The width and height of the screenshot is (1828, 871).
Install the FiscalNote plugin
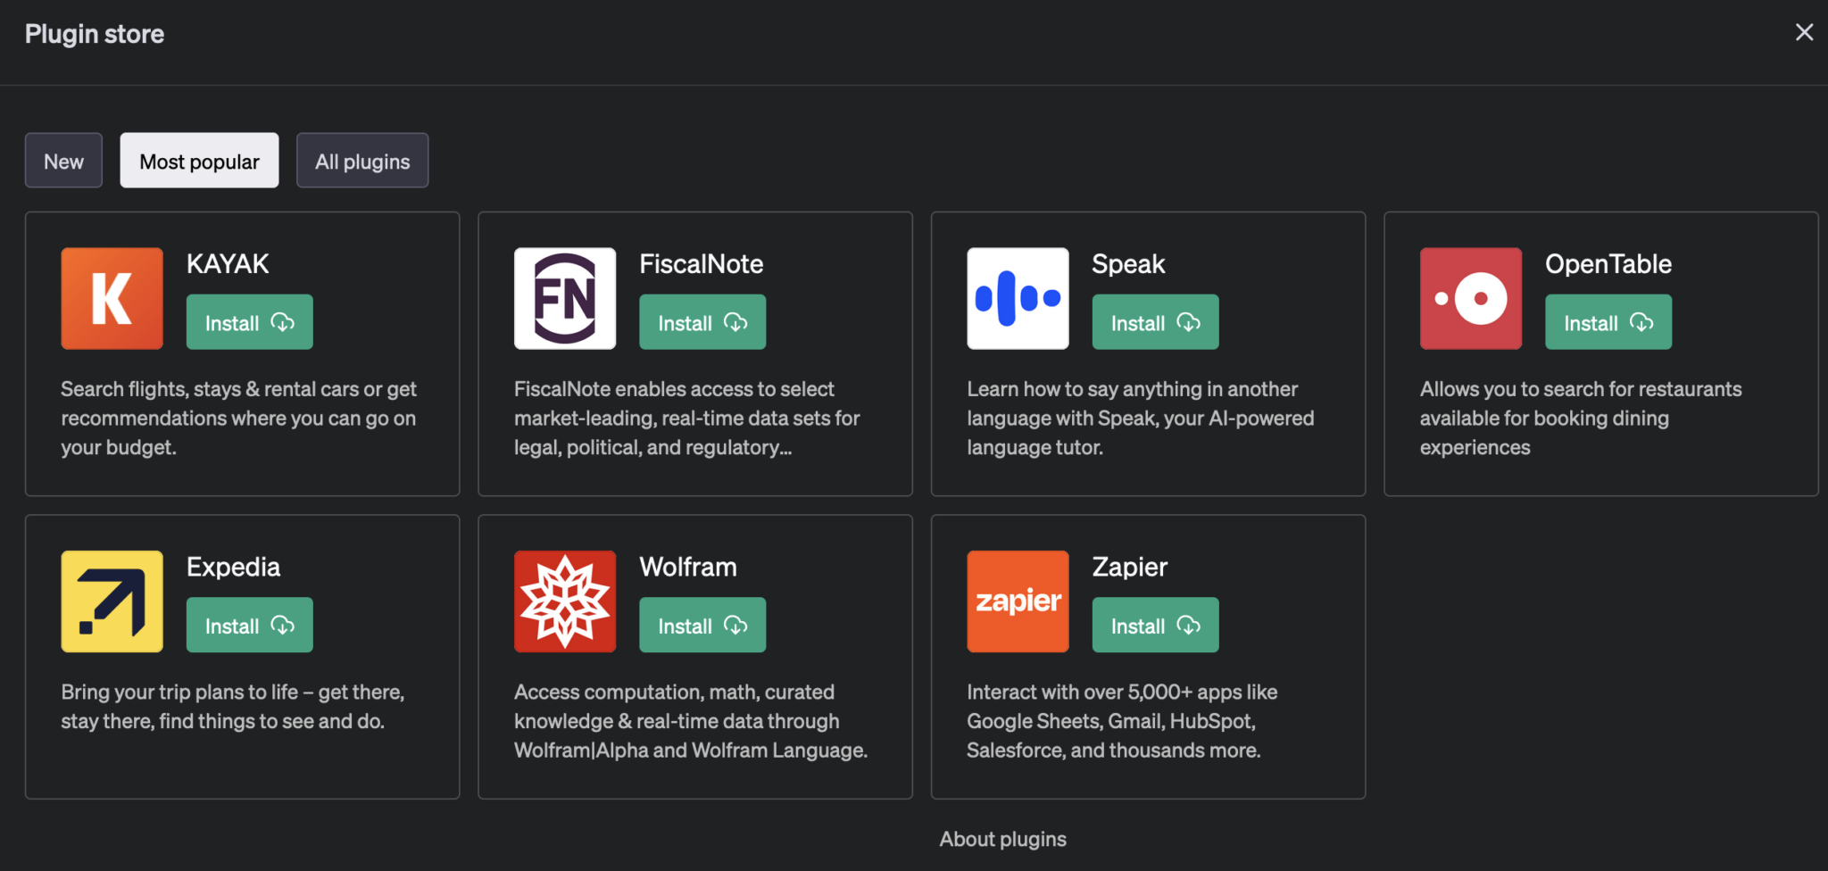(702, 322)
